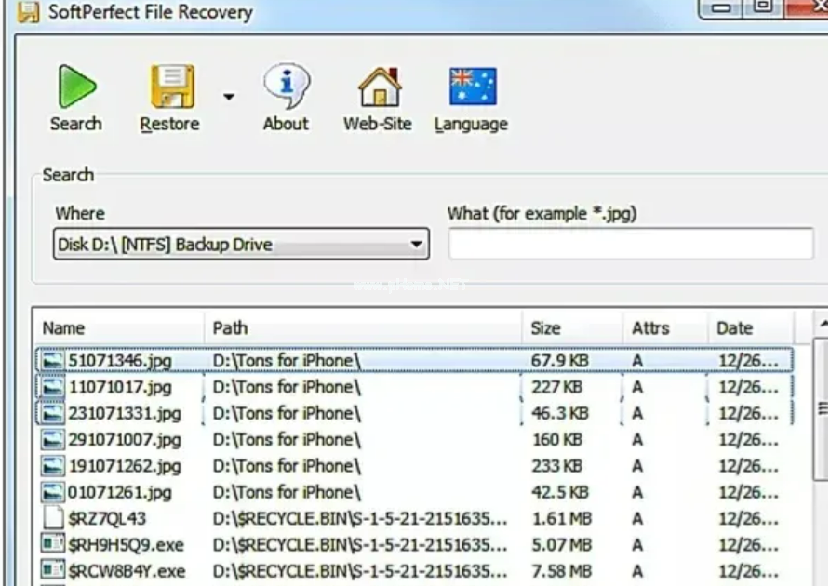830x586 pixels.
Task: Click the 42.5 KB size cell
Action: (559, 493)
